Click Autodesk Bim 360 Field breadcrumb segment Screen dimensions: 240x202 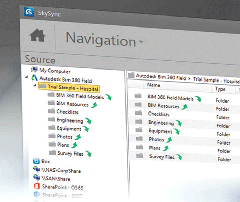(161, 77)
